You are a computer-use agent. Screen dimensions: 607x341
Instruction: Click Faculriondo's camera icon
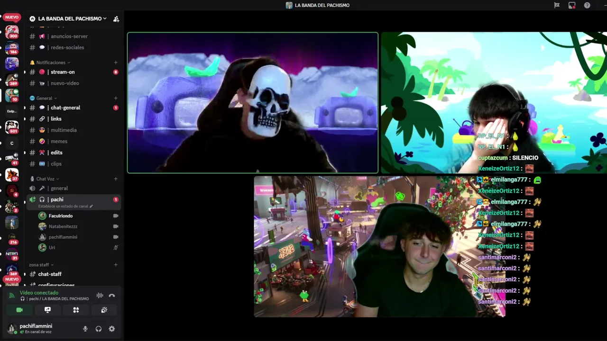tap(116, 216)
